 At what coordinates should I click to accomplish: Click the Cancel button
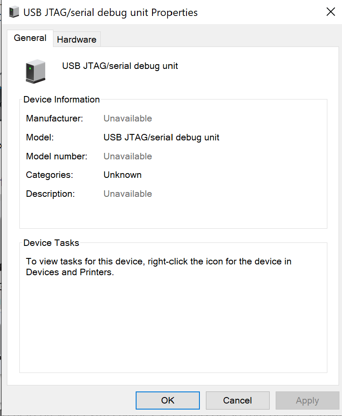click(x=237, y=400)
